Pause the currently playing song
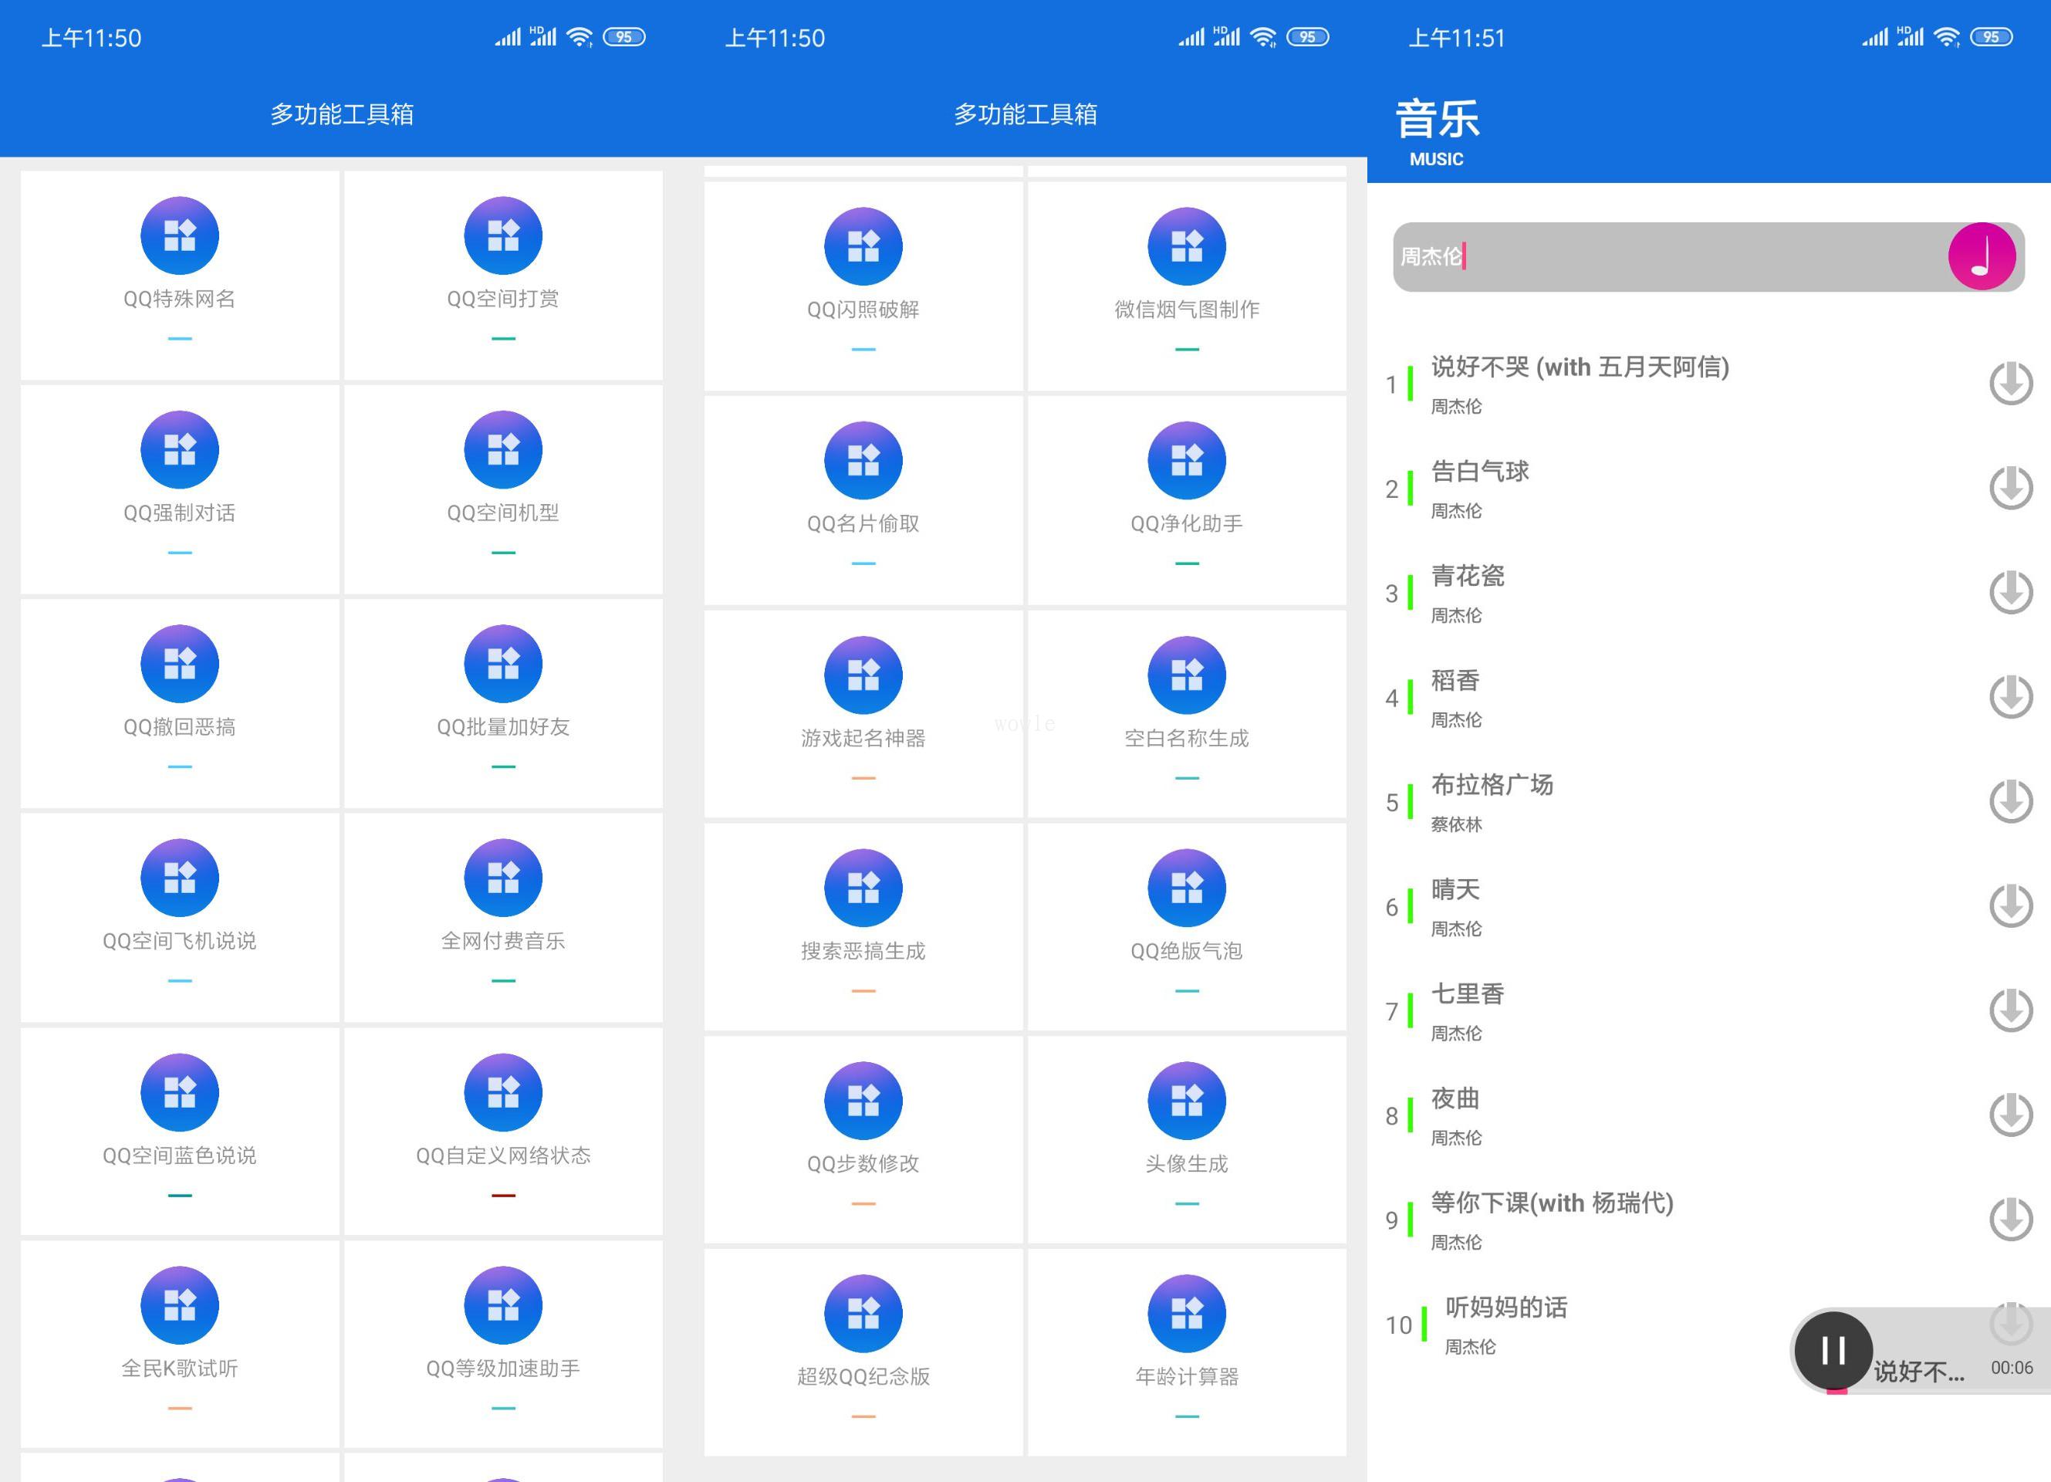Viewport: 2051px width, 1482px height. 1833,1351
